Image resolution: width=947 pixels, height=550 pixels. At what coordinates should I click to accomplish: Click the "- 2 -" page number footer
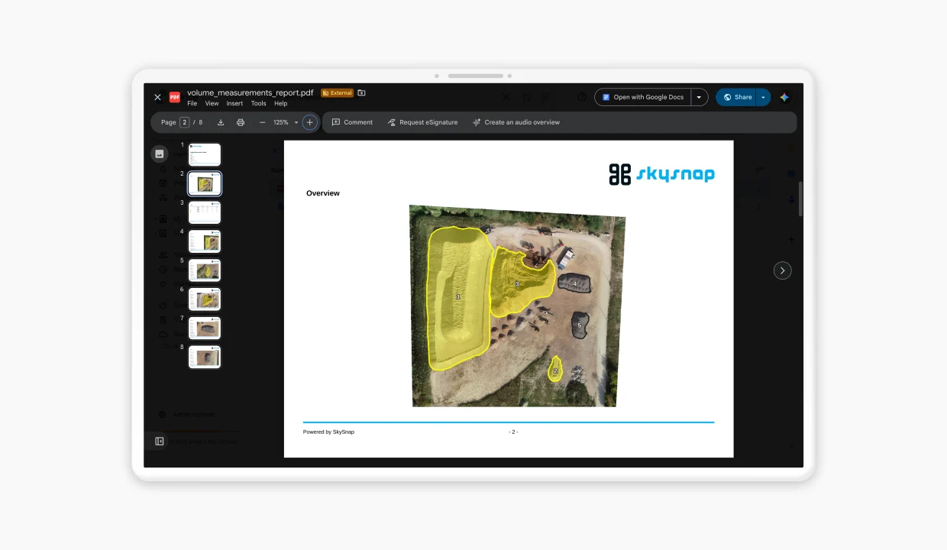pos(513,432)
